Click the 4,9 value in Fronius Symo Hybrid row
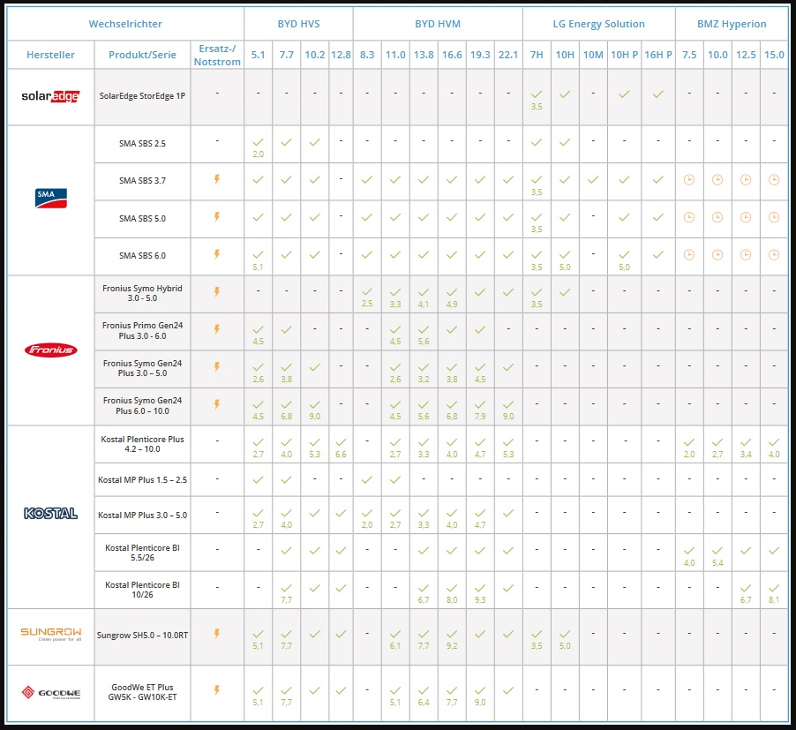Image resolution: width=796 pixels, height=730 pixels. 452,304
